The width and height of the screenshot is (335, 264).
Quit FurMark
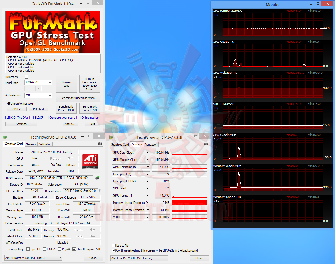coord(92,124)
